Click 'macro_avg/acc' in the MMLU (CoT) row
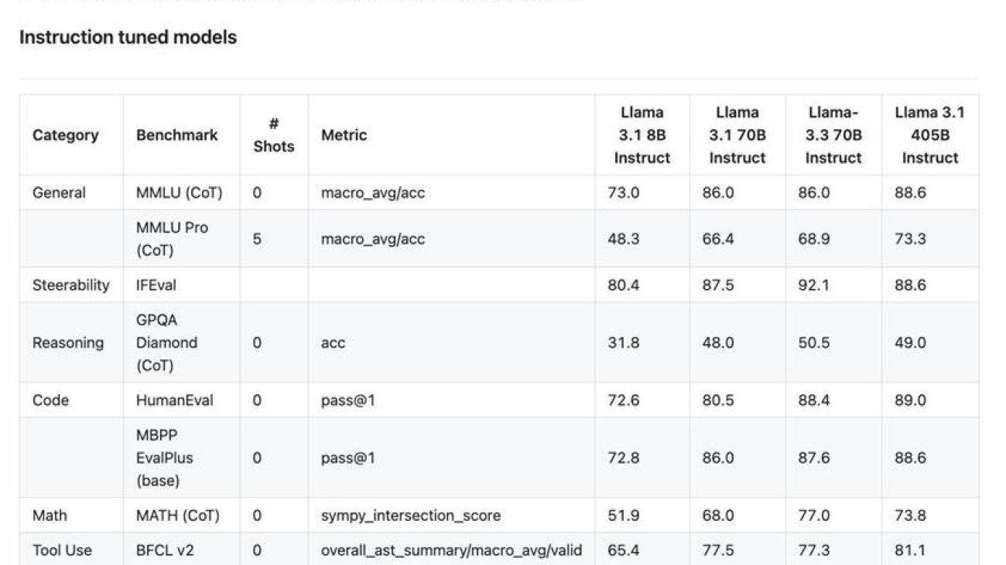Image resolution: width=1006 pixels, height=565 pixels. click(x=373, y=192)
